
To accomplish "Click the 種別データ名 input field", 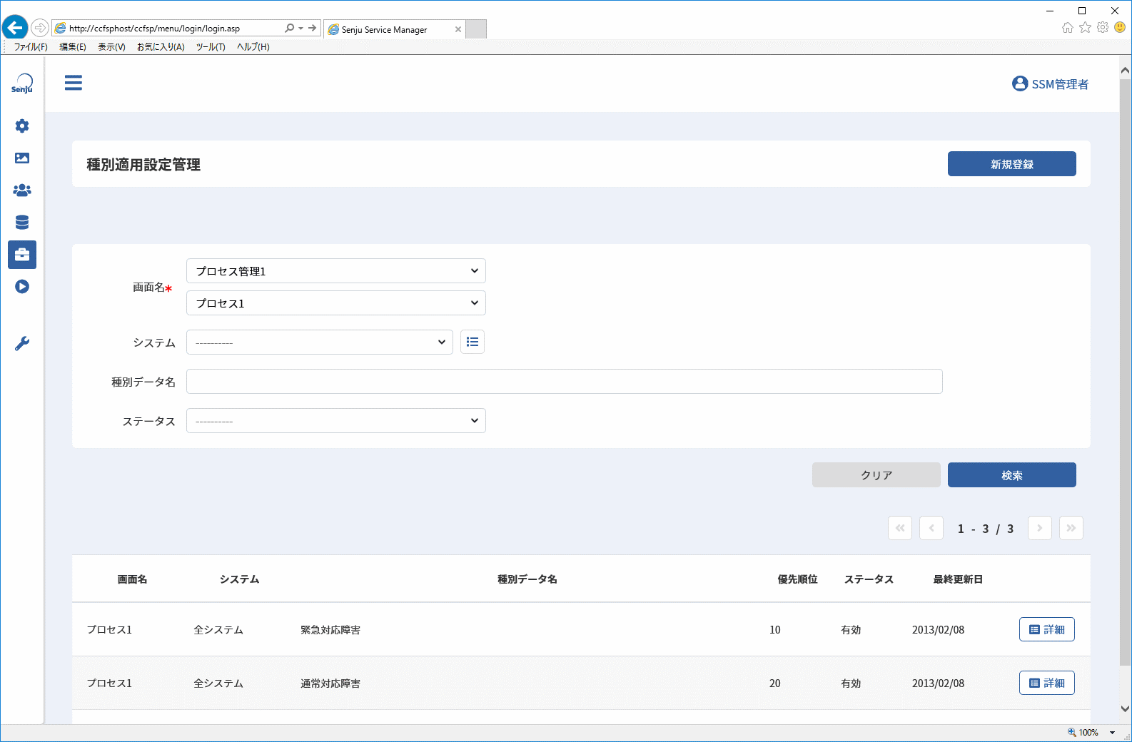I will tap(565, 382).
